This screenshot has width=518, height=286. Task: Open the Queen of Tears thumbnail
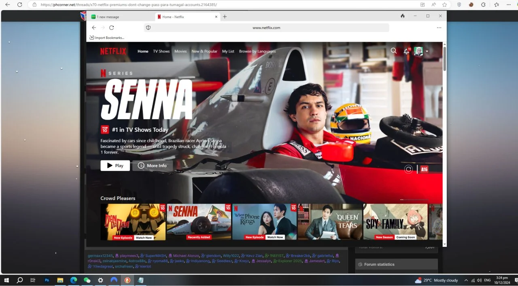330,222
